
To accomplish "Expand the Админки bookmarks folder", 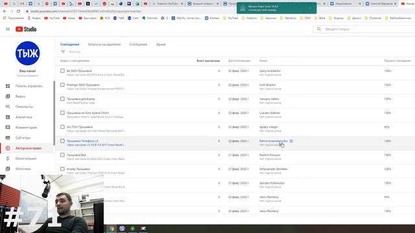I will [x=268, y=18].
